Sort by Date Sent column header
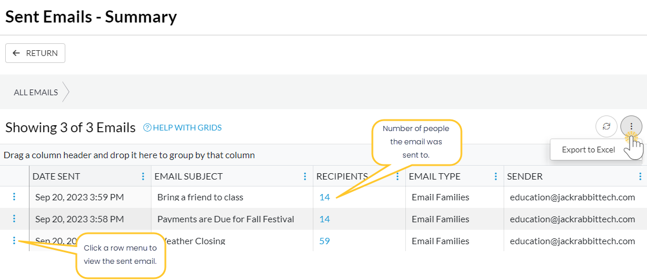Screen dimensions: 647x280 [x=57, y=177]
